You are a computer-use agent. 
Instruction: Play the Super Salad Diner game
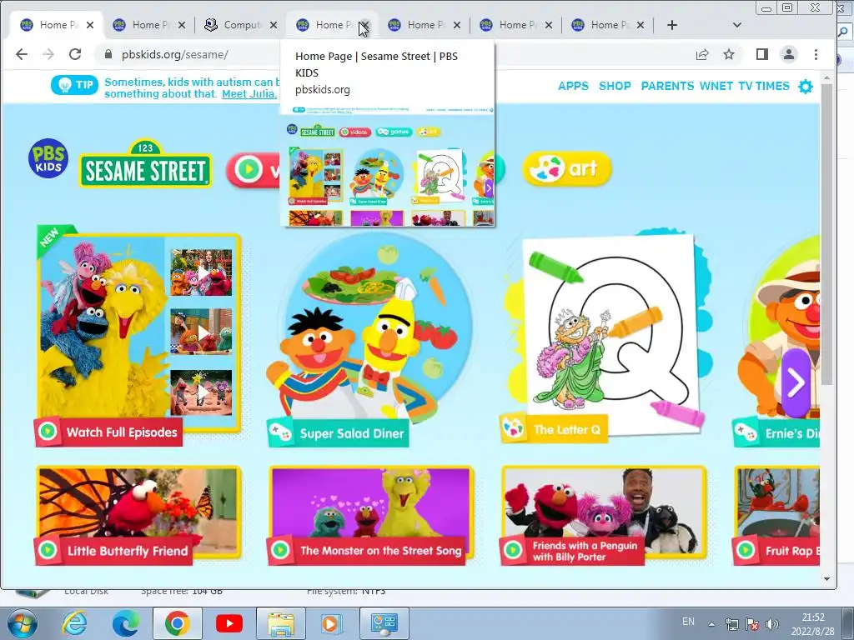369,338
